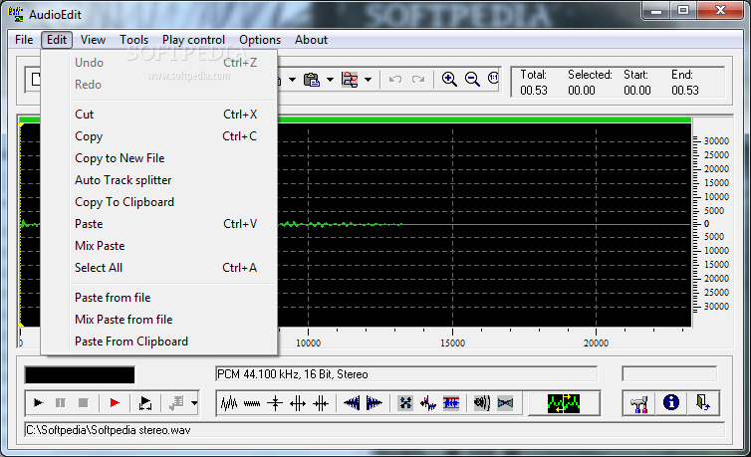
Task: Click the fade-in blue waveform icon
Action: tap(352, 403)
